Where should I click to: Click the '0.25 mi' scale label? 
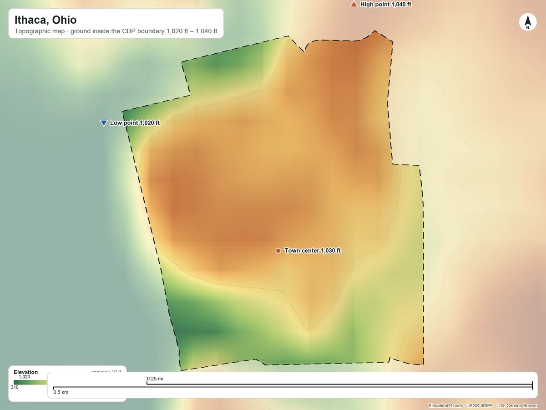tap(155, 379)
